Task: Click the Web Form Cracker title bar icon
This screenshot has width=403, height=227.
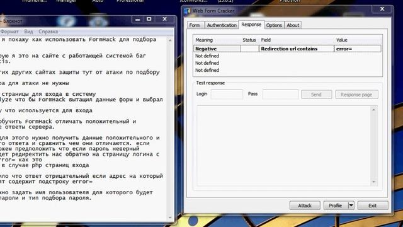Action: (187, 11)
